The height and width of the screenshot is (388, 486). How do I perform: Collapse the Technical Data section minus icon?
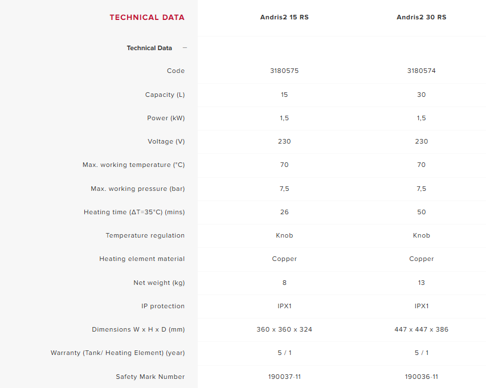tap(185, 48)
